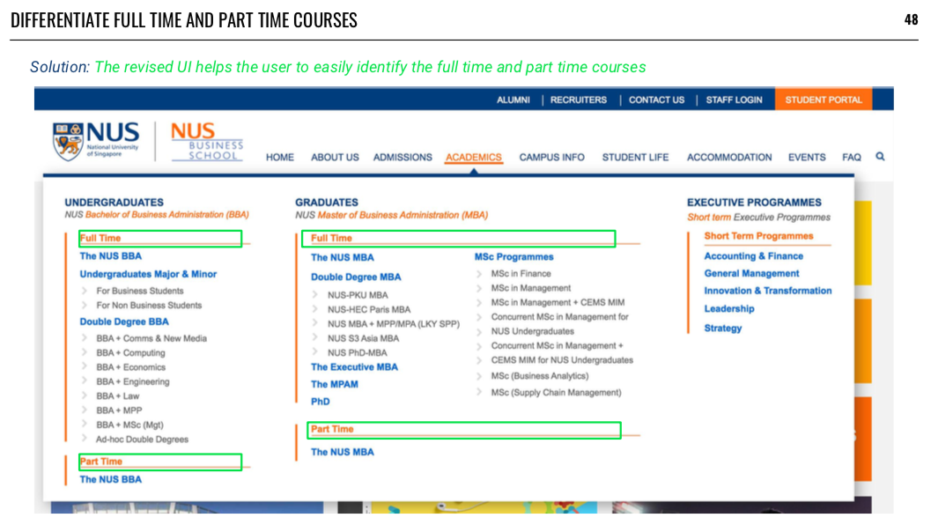Open The Executive MBA link

point(354,367)
